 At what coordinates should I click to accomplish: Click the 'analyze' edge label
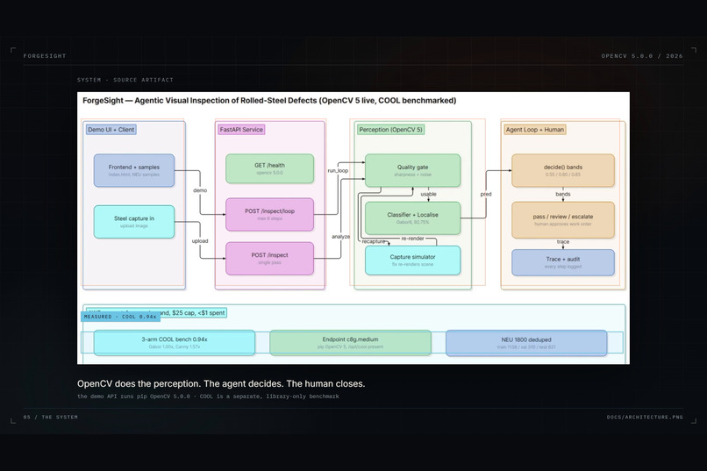tap(341, 237)
